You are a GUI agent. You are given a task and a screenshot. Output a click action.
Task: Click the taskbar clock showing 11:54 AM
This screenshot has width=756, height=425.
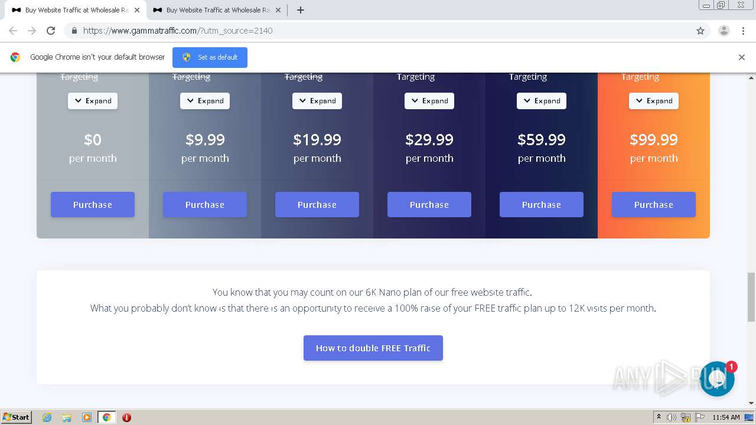coord(726,417)
